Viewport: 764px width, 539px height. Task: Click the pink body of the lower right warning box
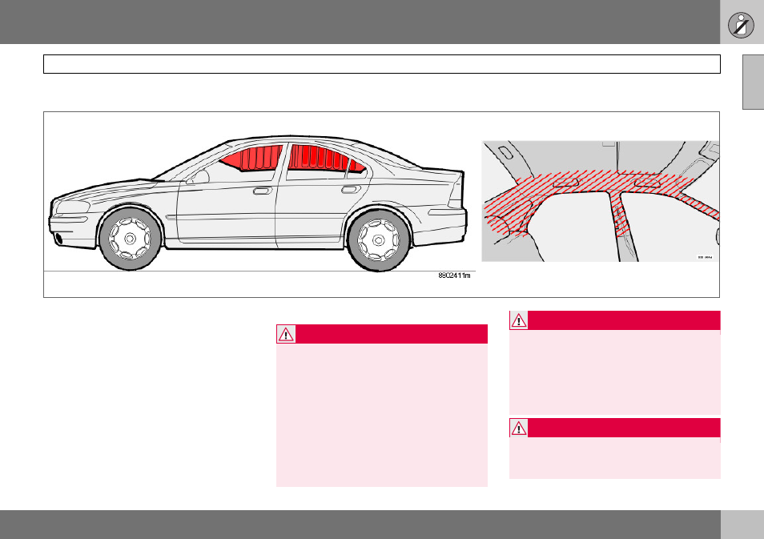click(615, 457)
